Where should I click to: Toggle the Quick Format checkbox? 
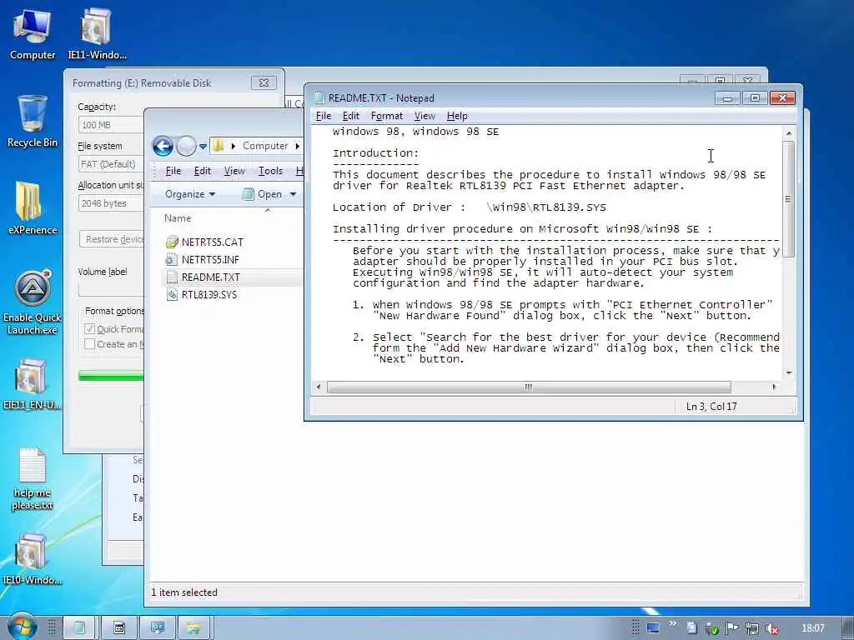tap(89, 329)
